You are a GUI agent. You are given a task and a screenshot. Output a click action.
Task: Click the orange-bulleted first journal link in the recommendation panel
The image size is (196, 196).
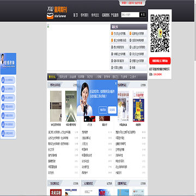(119, 34)
